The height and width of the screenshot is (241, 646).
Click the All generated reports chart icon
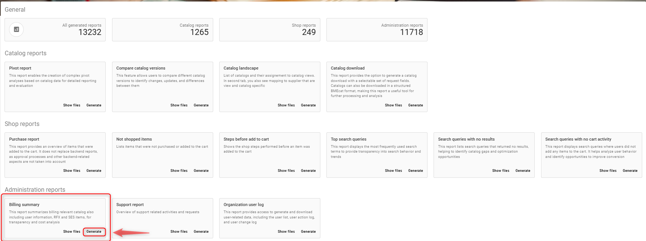(x=17, y=29)
